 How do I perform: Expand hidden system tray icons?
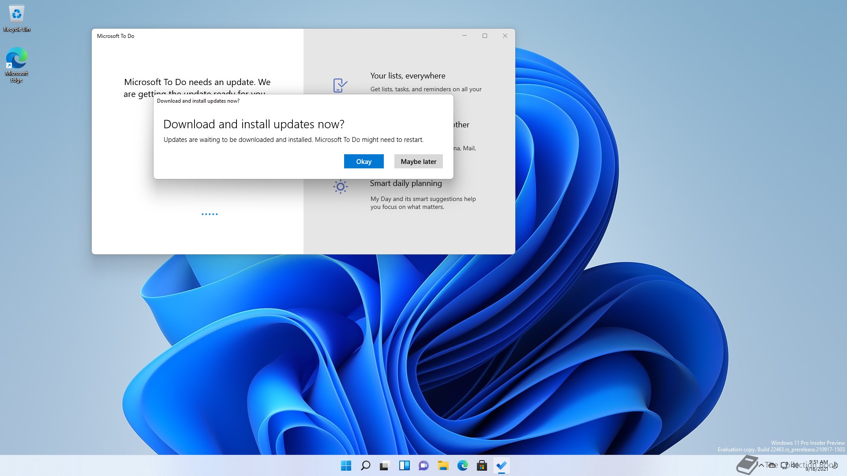[x=761, y=465]
